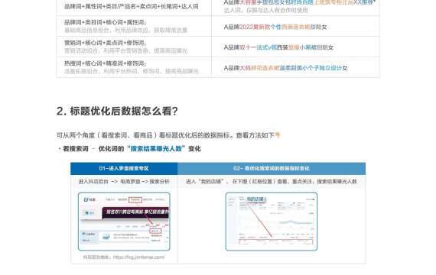Click the 2022夏新款 西装连衣裙 example title
Viewport: 436px width, 275px height.
[275, 27]
